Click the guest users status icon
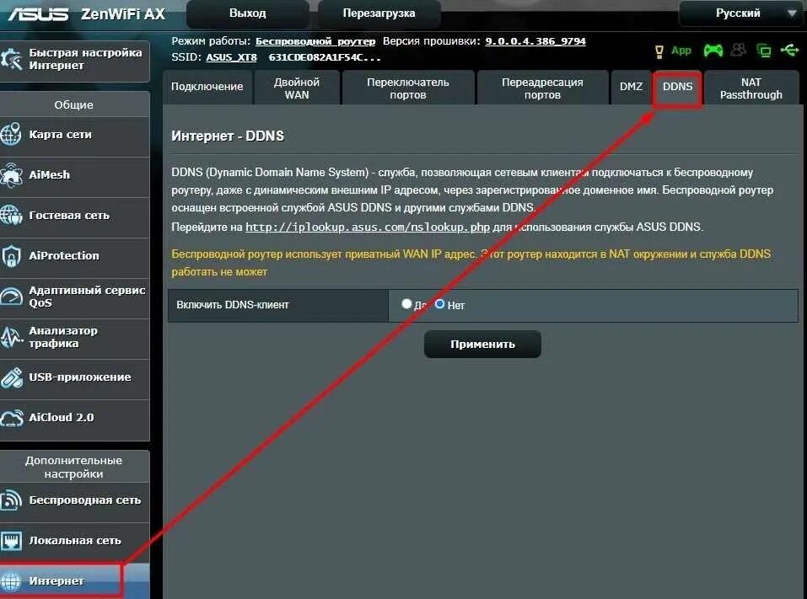Screen dimensions: 807x599 coord(738,50)
